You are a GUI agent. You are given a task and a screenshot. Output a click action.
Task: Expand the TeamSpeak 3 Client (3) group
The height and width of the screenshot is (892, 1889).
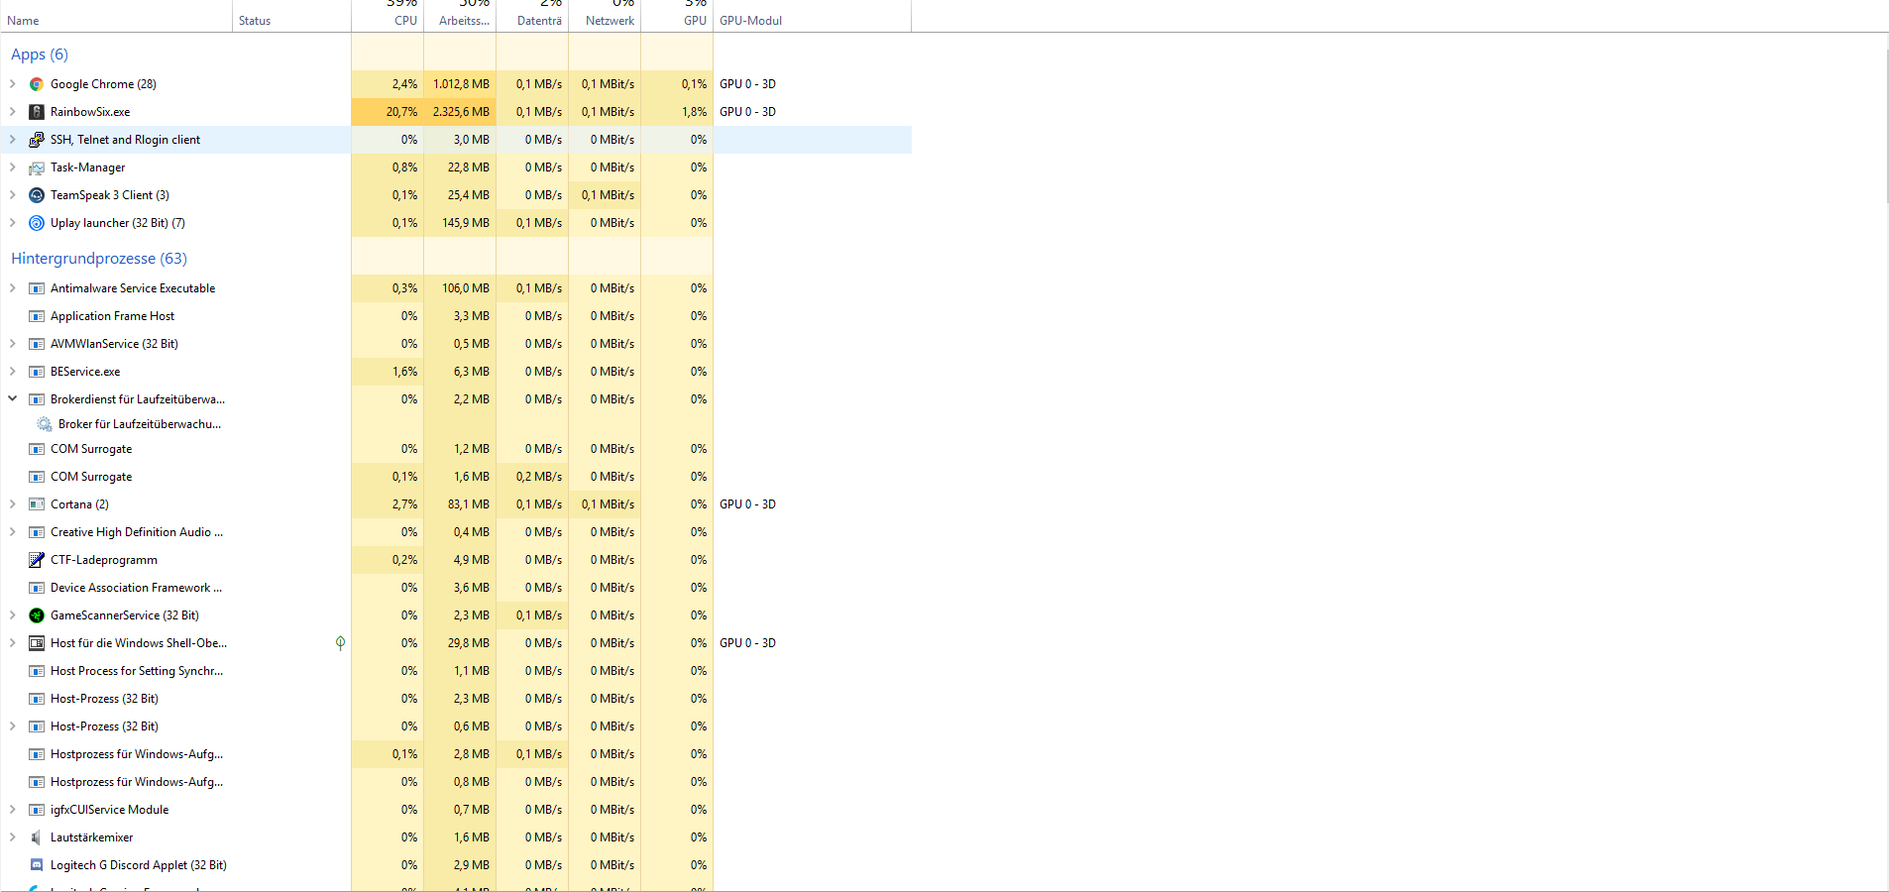pyautogui.click(x=13, y=195)
